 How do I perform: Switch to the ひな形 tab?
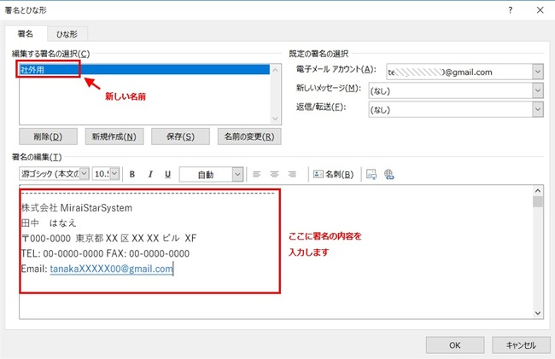(68, 33)
